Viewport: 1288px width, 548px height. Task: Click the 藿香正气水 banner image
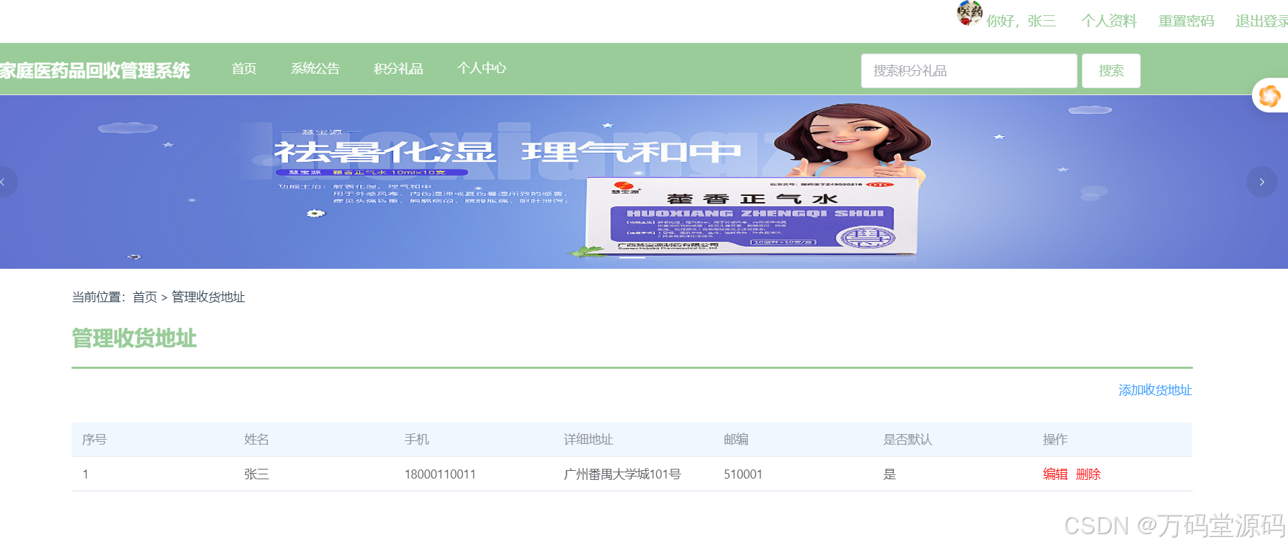[644, 182]
